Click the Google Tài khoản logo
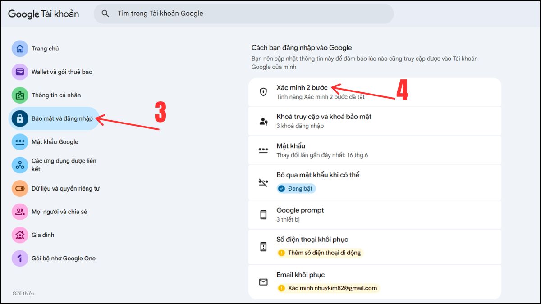The image size is (541, 304). (43, 14)
